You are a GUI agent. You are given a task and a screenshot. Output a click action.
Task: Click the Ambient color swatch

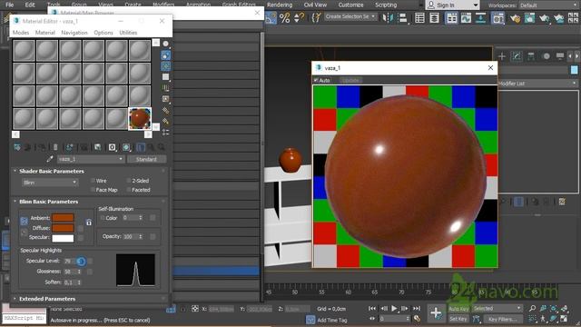point(63,218)
